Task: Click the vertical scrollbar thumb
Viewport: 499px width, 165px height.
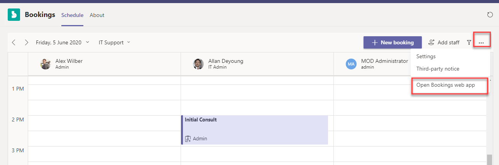Action: tap(489, 160)
